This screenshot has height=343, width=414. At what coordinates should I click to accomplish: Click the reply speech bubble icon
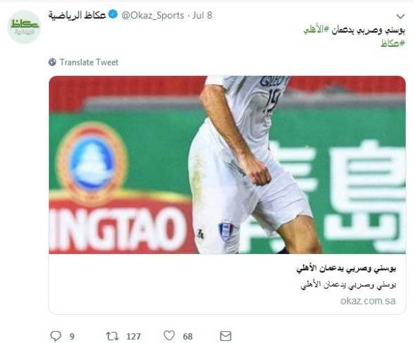pyautogui.click(x=56, y=336)
